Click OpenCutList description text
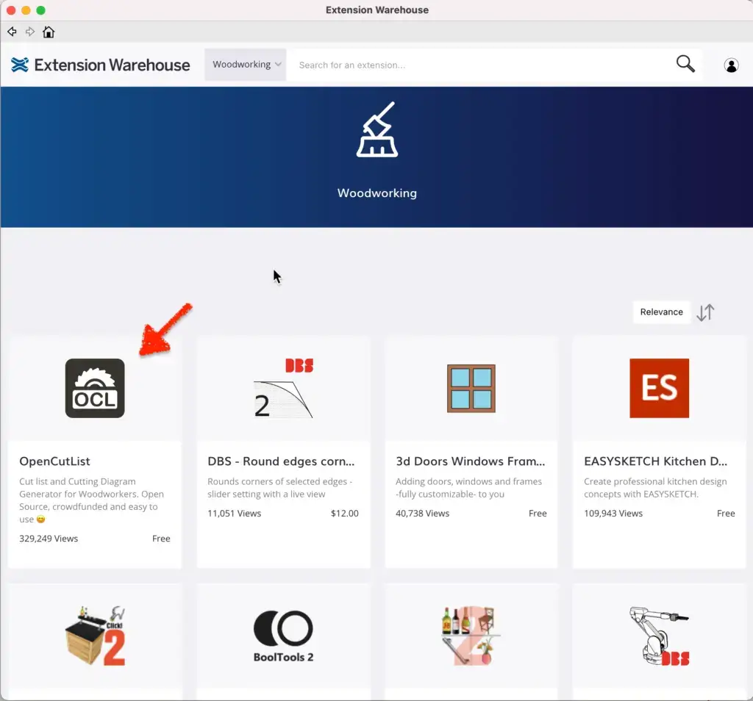 [92, 500]
